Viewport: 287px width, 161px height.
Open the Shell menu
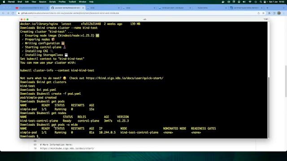coord(20,2)
